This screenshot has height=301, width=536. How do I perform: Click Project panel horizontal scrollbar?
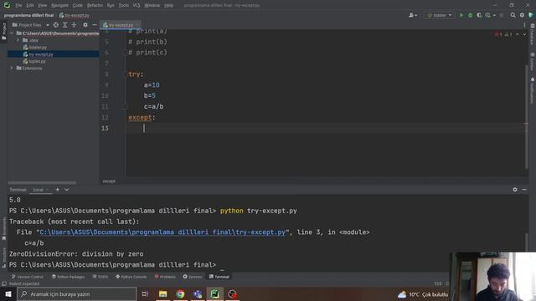coord(42,183)
